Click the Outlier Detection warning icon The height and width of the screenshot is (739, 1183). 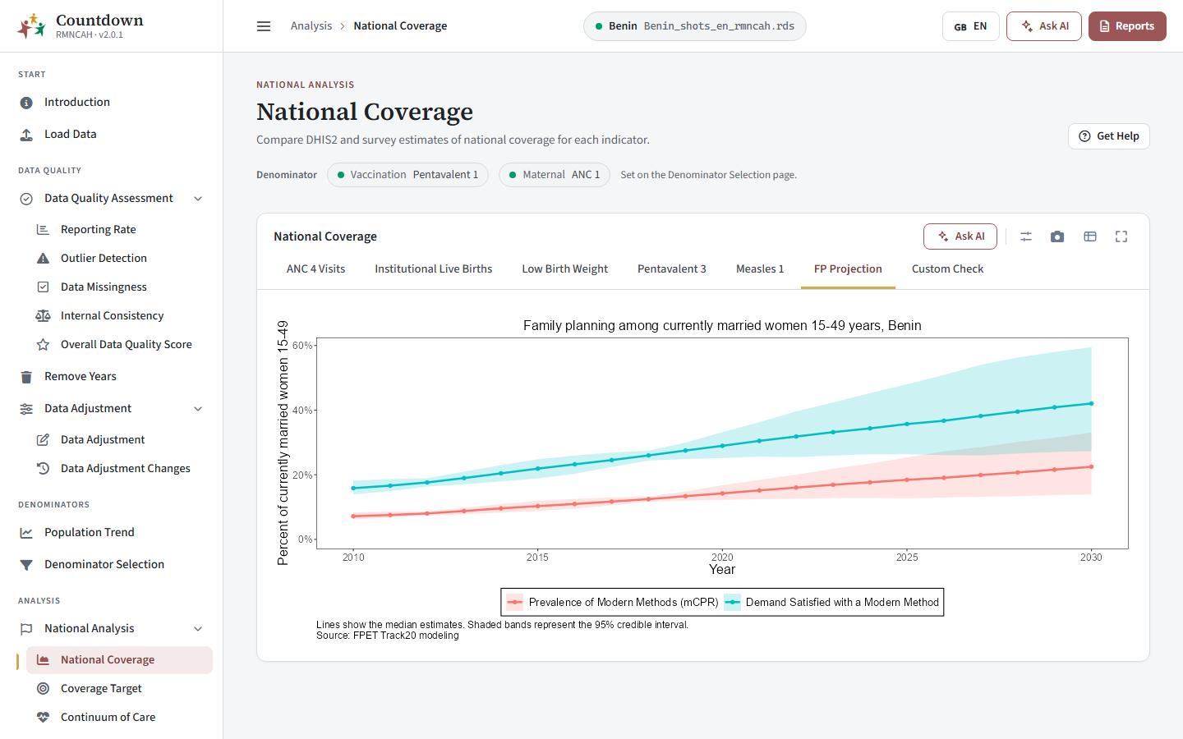[43, 259]
